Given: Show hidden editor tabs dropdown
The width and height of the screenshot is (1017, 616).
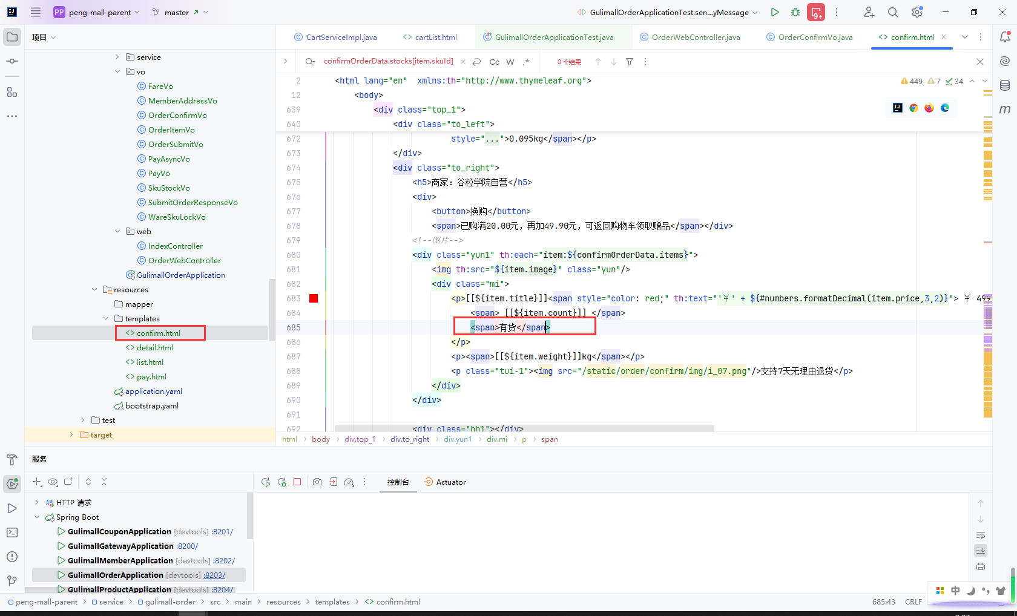Looking at the screenshot, I should click(965, 37).
